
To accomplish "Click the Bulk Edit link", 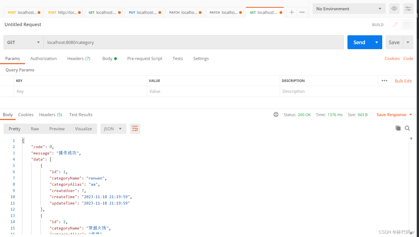I will (403, 81).
